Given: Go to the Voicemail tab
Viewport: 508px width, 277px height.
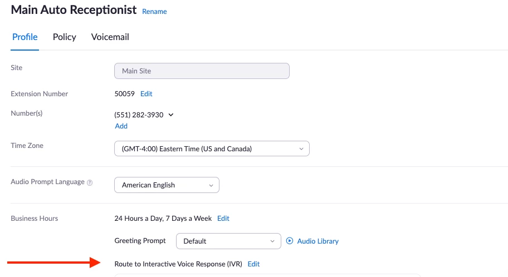Looking at the screenshot, I should click(110, 37).
